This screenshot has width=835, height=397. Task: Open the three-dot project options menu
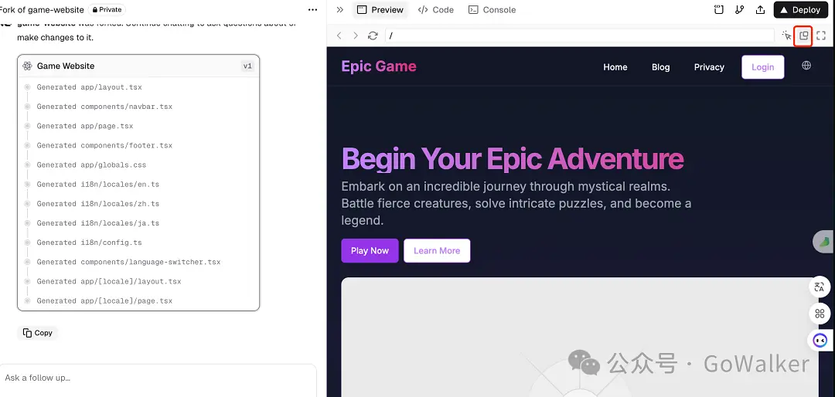click(312, 10)
